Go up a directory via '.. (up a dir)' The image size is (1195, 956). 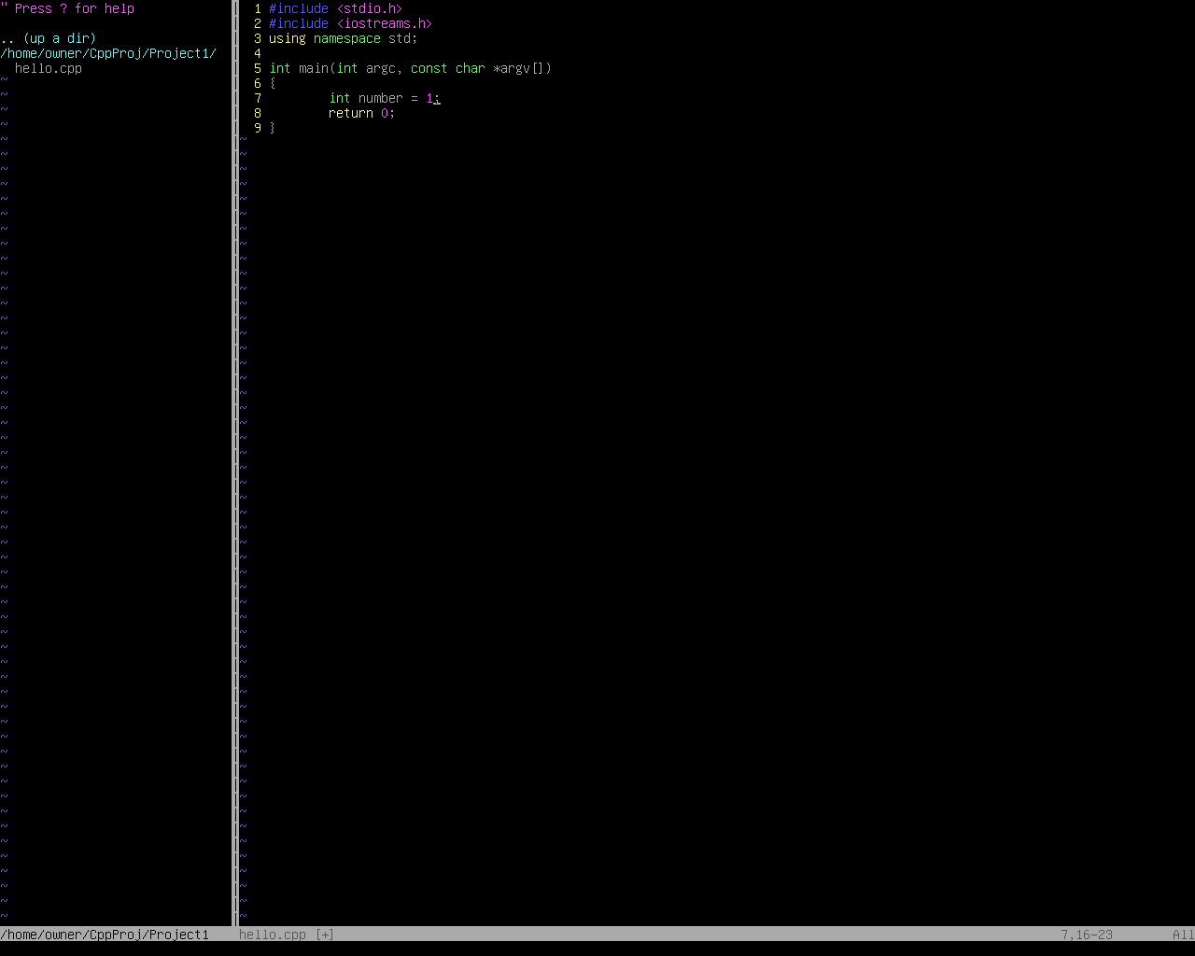pyautogui.click(x=49, y=38)
